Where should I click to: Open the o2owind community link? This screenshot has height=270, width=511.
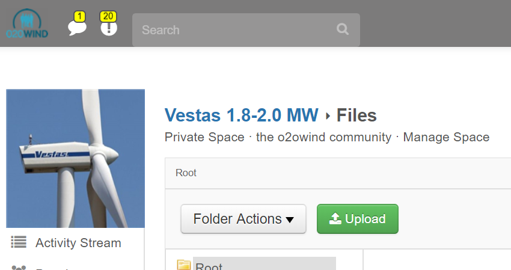pyautogui.click(x=323, y=137)
